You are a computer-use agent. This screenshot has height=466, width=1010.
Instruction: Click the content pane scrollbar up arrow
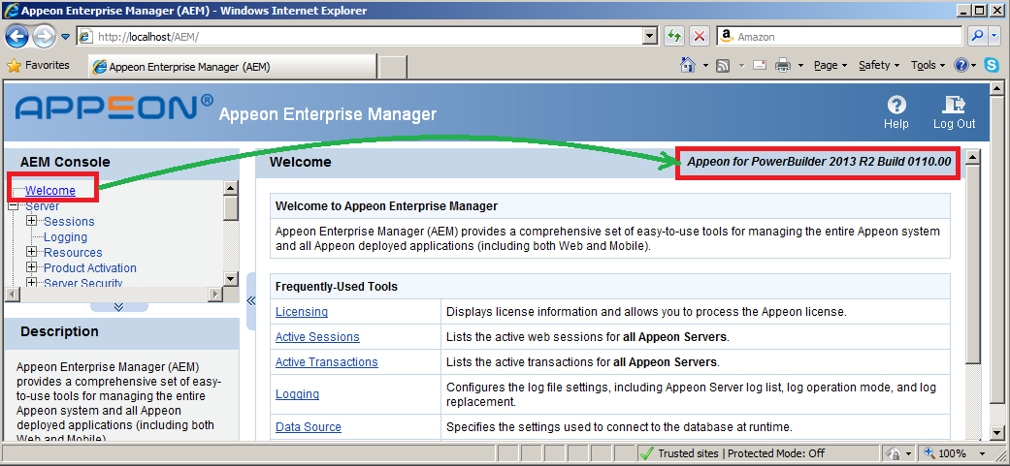pos(974,156)
